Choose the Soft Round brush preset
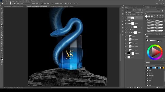Screen dimensions: 165x92 [151, 21]
